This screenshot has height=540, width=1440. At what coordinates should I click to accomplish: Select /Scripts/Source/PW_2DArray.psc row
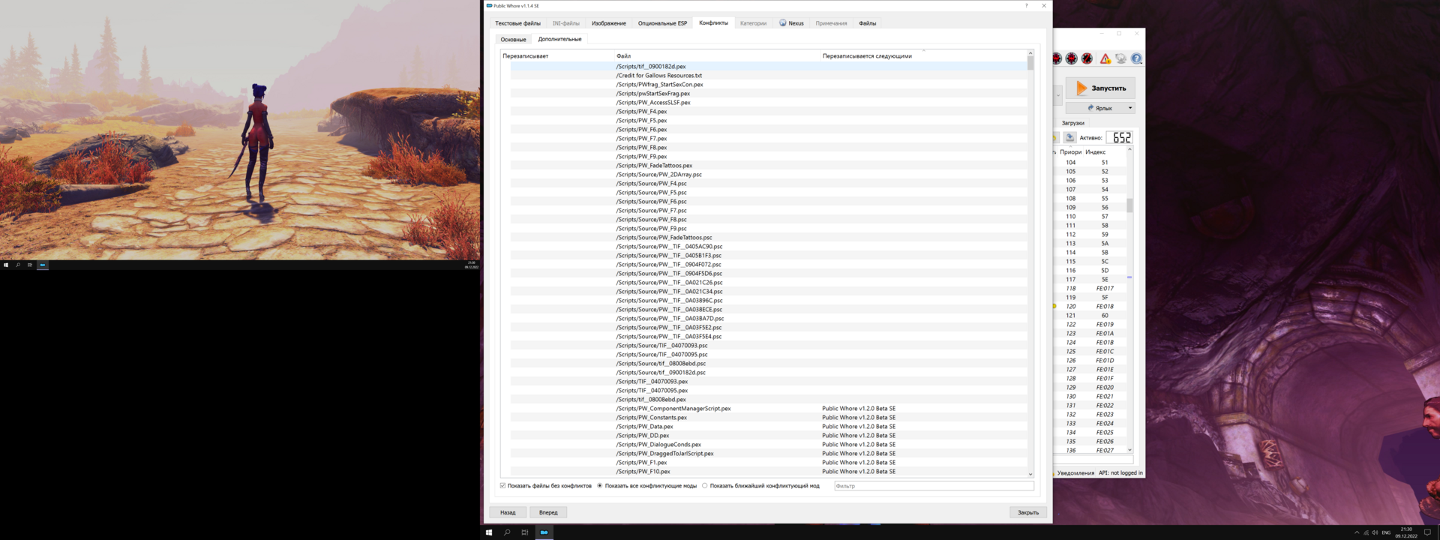click(x=769, y=174)
